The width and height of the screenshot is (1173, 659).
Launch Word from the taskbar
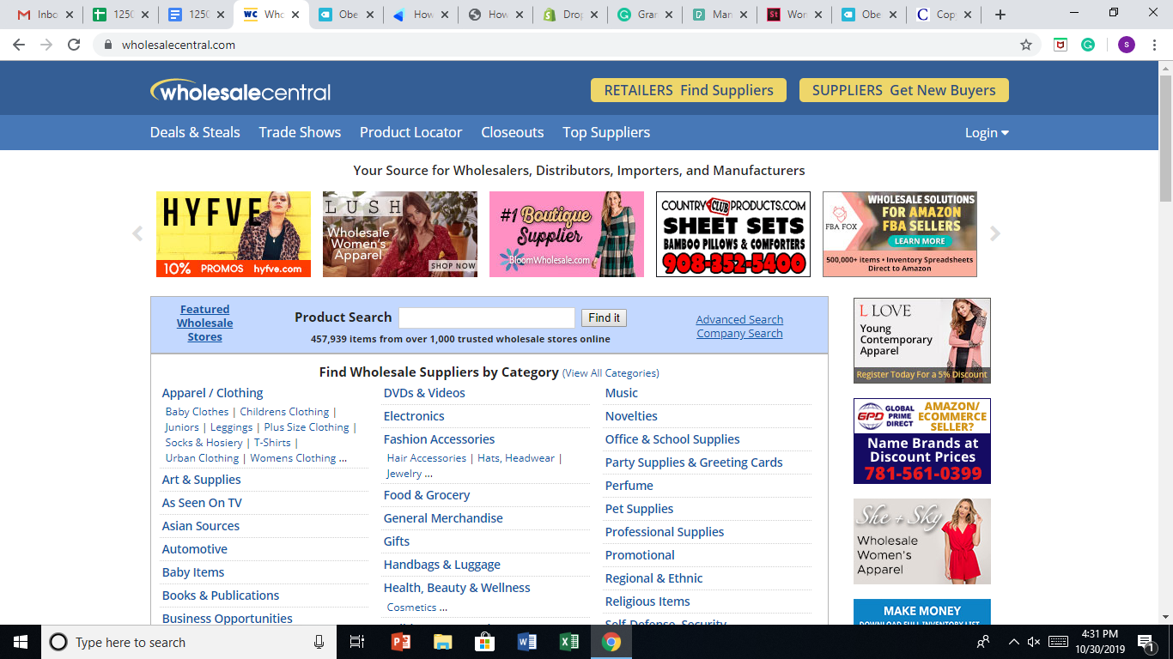526,642
